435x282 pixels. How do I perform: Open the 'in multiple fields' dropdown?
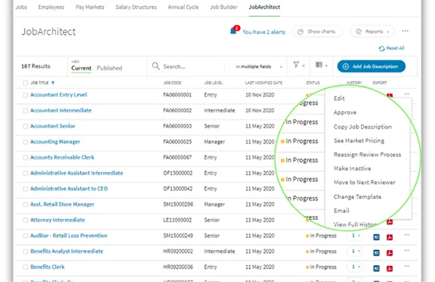(x=259, y=67)
